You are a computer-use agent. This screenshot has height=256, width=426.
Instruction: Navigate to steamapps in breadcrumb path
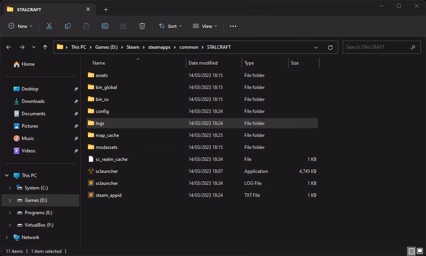pyautogui.click(x=159, y=47)
